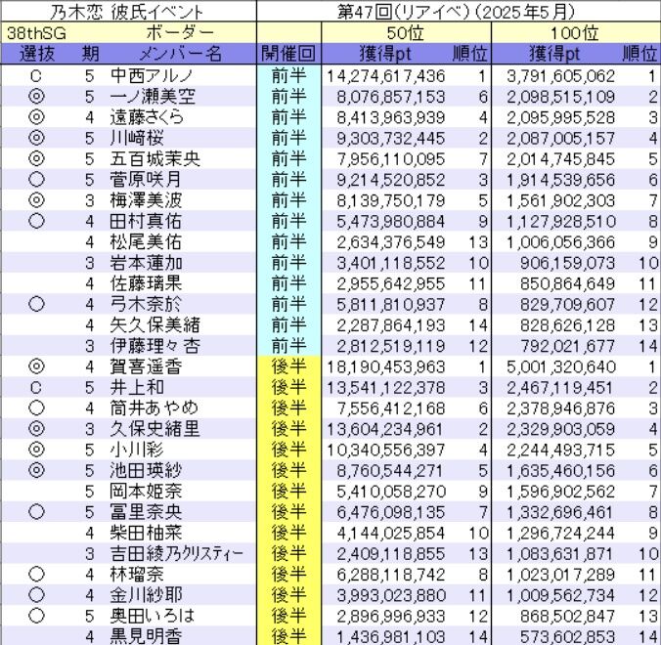Click the 期 column header
Screen dimensions: 661x645
90,54
